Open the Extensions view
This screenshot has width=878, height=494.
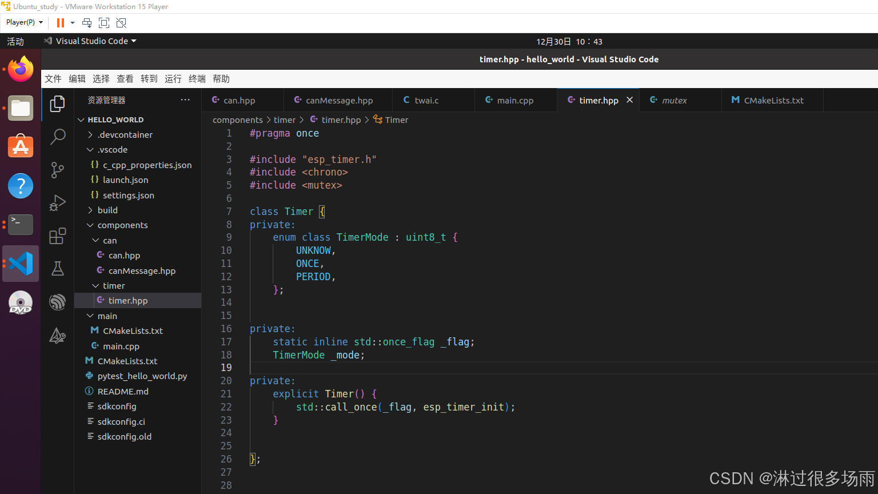(58, 236)
